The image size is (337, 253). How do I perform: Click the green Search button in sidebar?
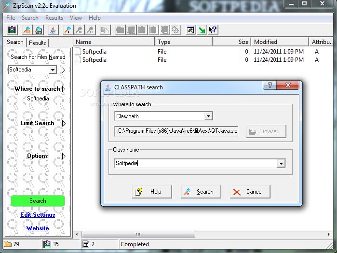pyautogui.click(x=38, y=201)
